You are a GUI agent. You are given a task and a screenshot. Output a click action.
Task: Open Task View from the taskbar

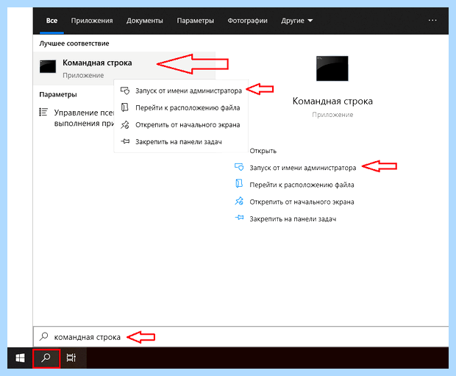click(x=71, y=358)
